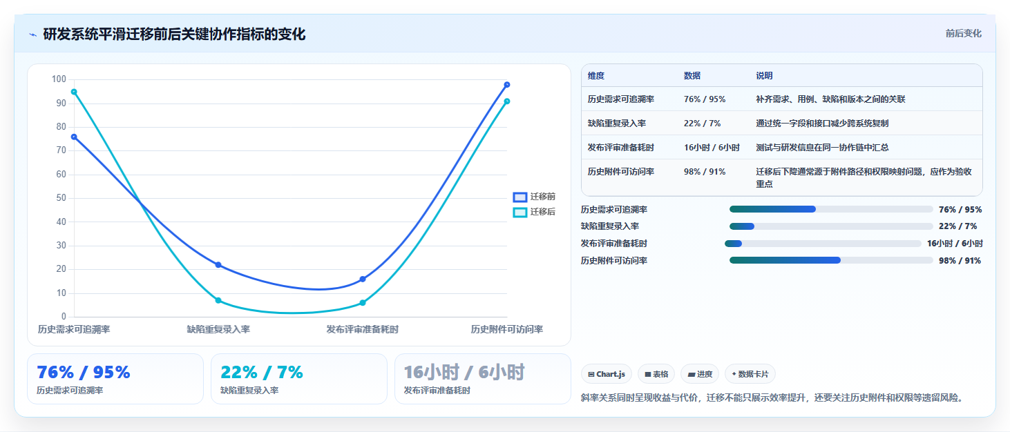Image resolution: width=1010 pixels, height=432 pixels.
Task: Click the 数据 column header
Action: point(692,76)
